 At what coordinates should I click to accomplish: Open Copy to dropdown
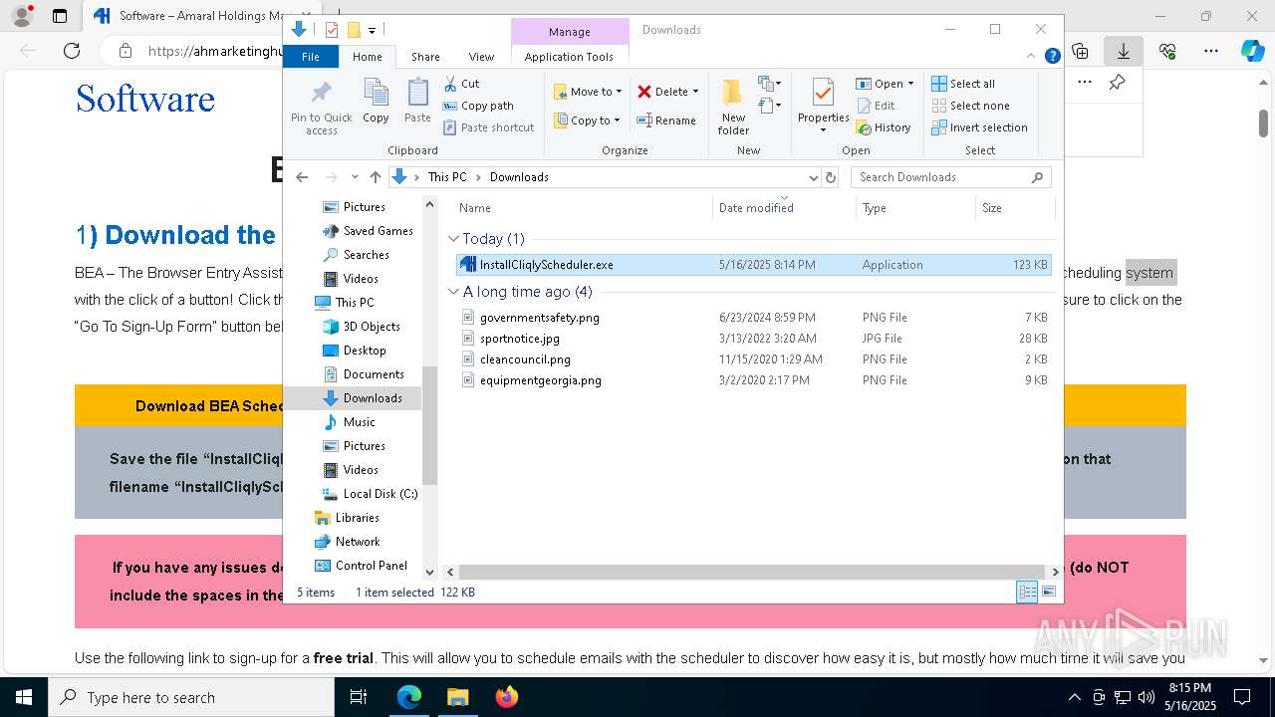pyautogui.click(x=587, y=120)
